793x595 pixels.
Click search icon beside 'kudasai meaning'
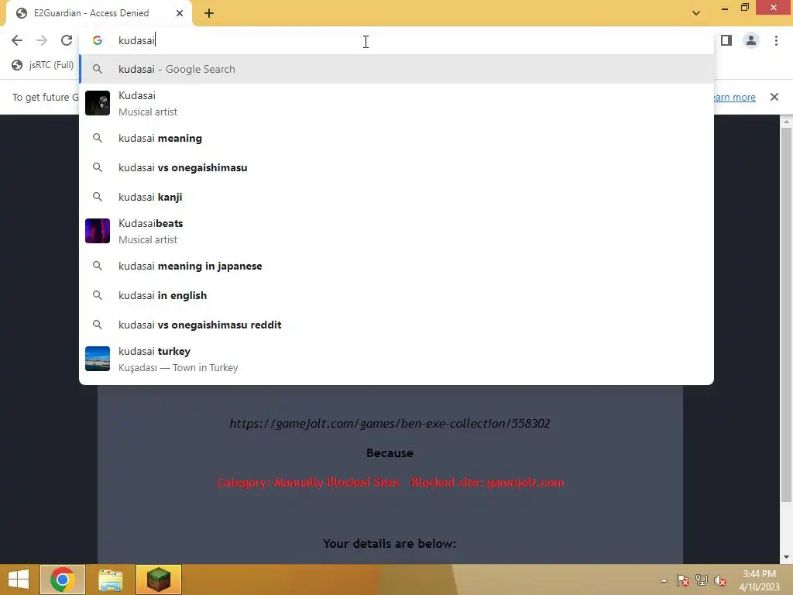click(x=98, y=138)
